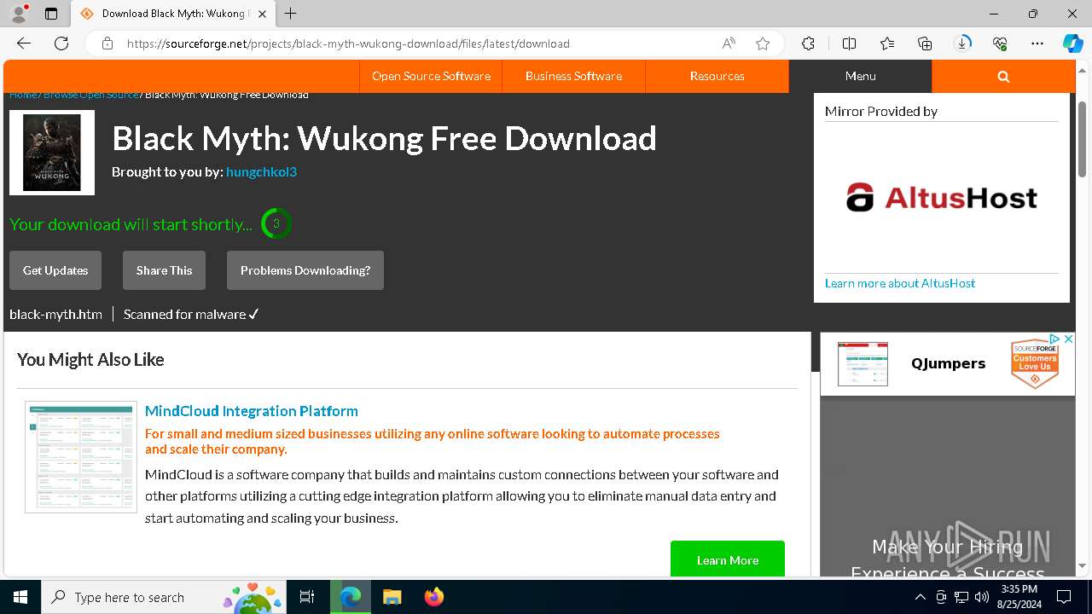
Task: Open the profile avatar icon
Action: click(x=19, y=14)
